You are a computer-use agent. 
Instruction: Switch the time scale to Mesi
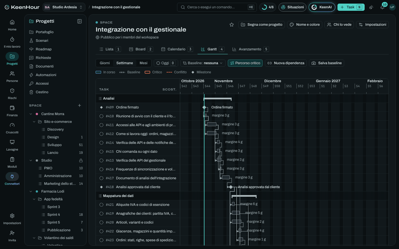click(144, 63)
